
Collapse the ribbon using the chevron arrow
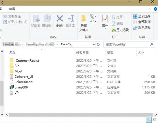click(x=150, y=9)
